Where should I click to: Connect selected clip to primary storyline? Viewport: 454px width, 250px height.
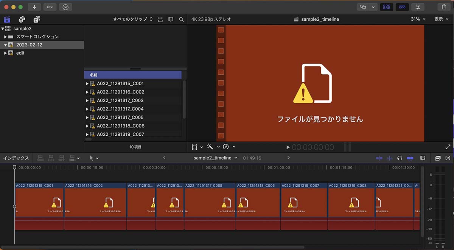point(40,158)
